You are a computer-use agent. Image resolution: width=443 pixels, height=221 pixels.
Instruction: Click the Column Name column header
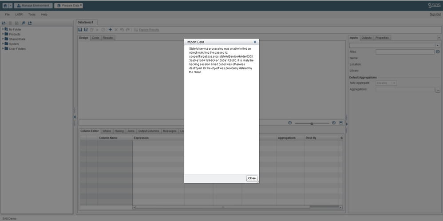[115, 138]
